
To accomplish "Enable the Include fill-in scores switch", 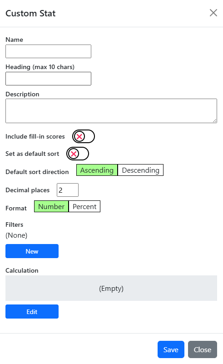I will (84, 136).
